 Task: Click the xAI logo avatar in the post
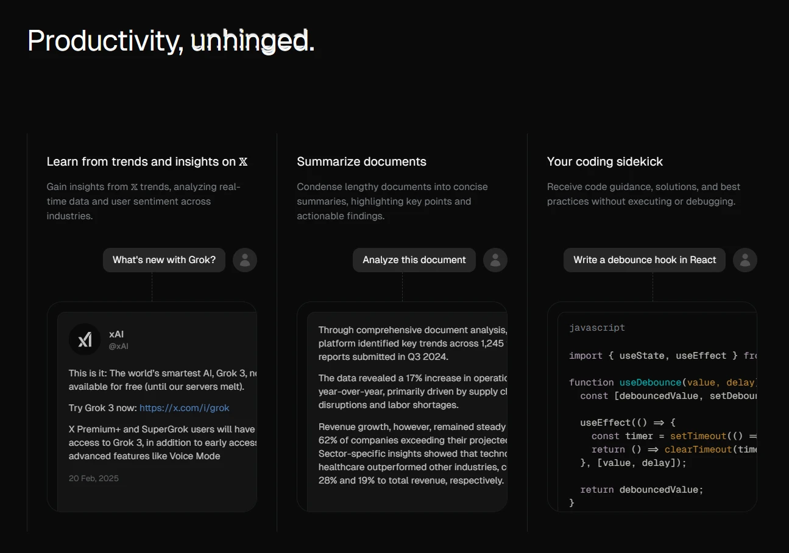(85, 339)
